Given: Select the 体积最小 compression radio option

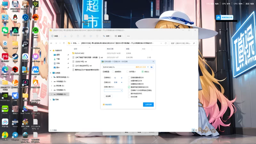Looking at the screenshot, I should tap(128, 72).
